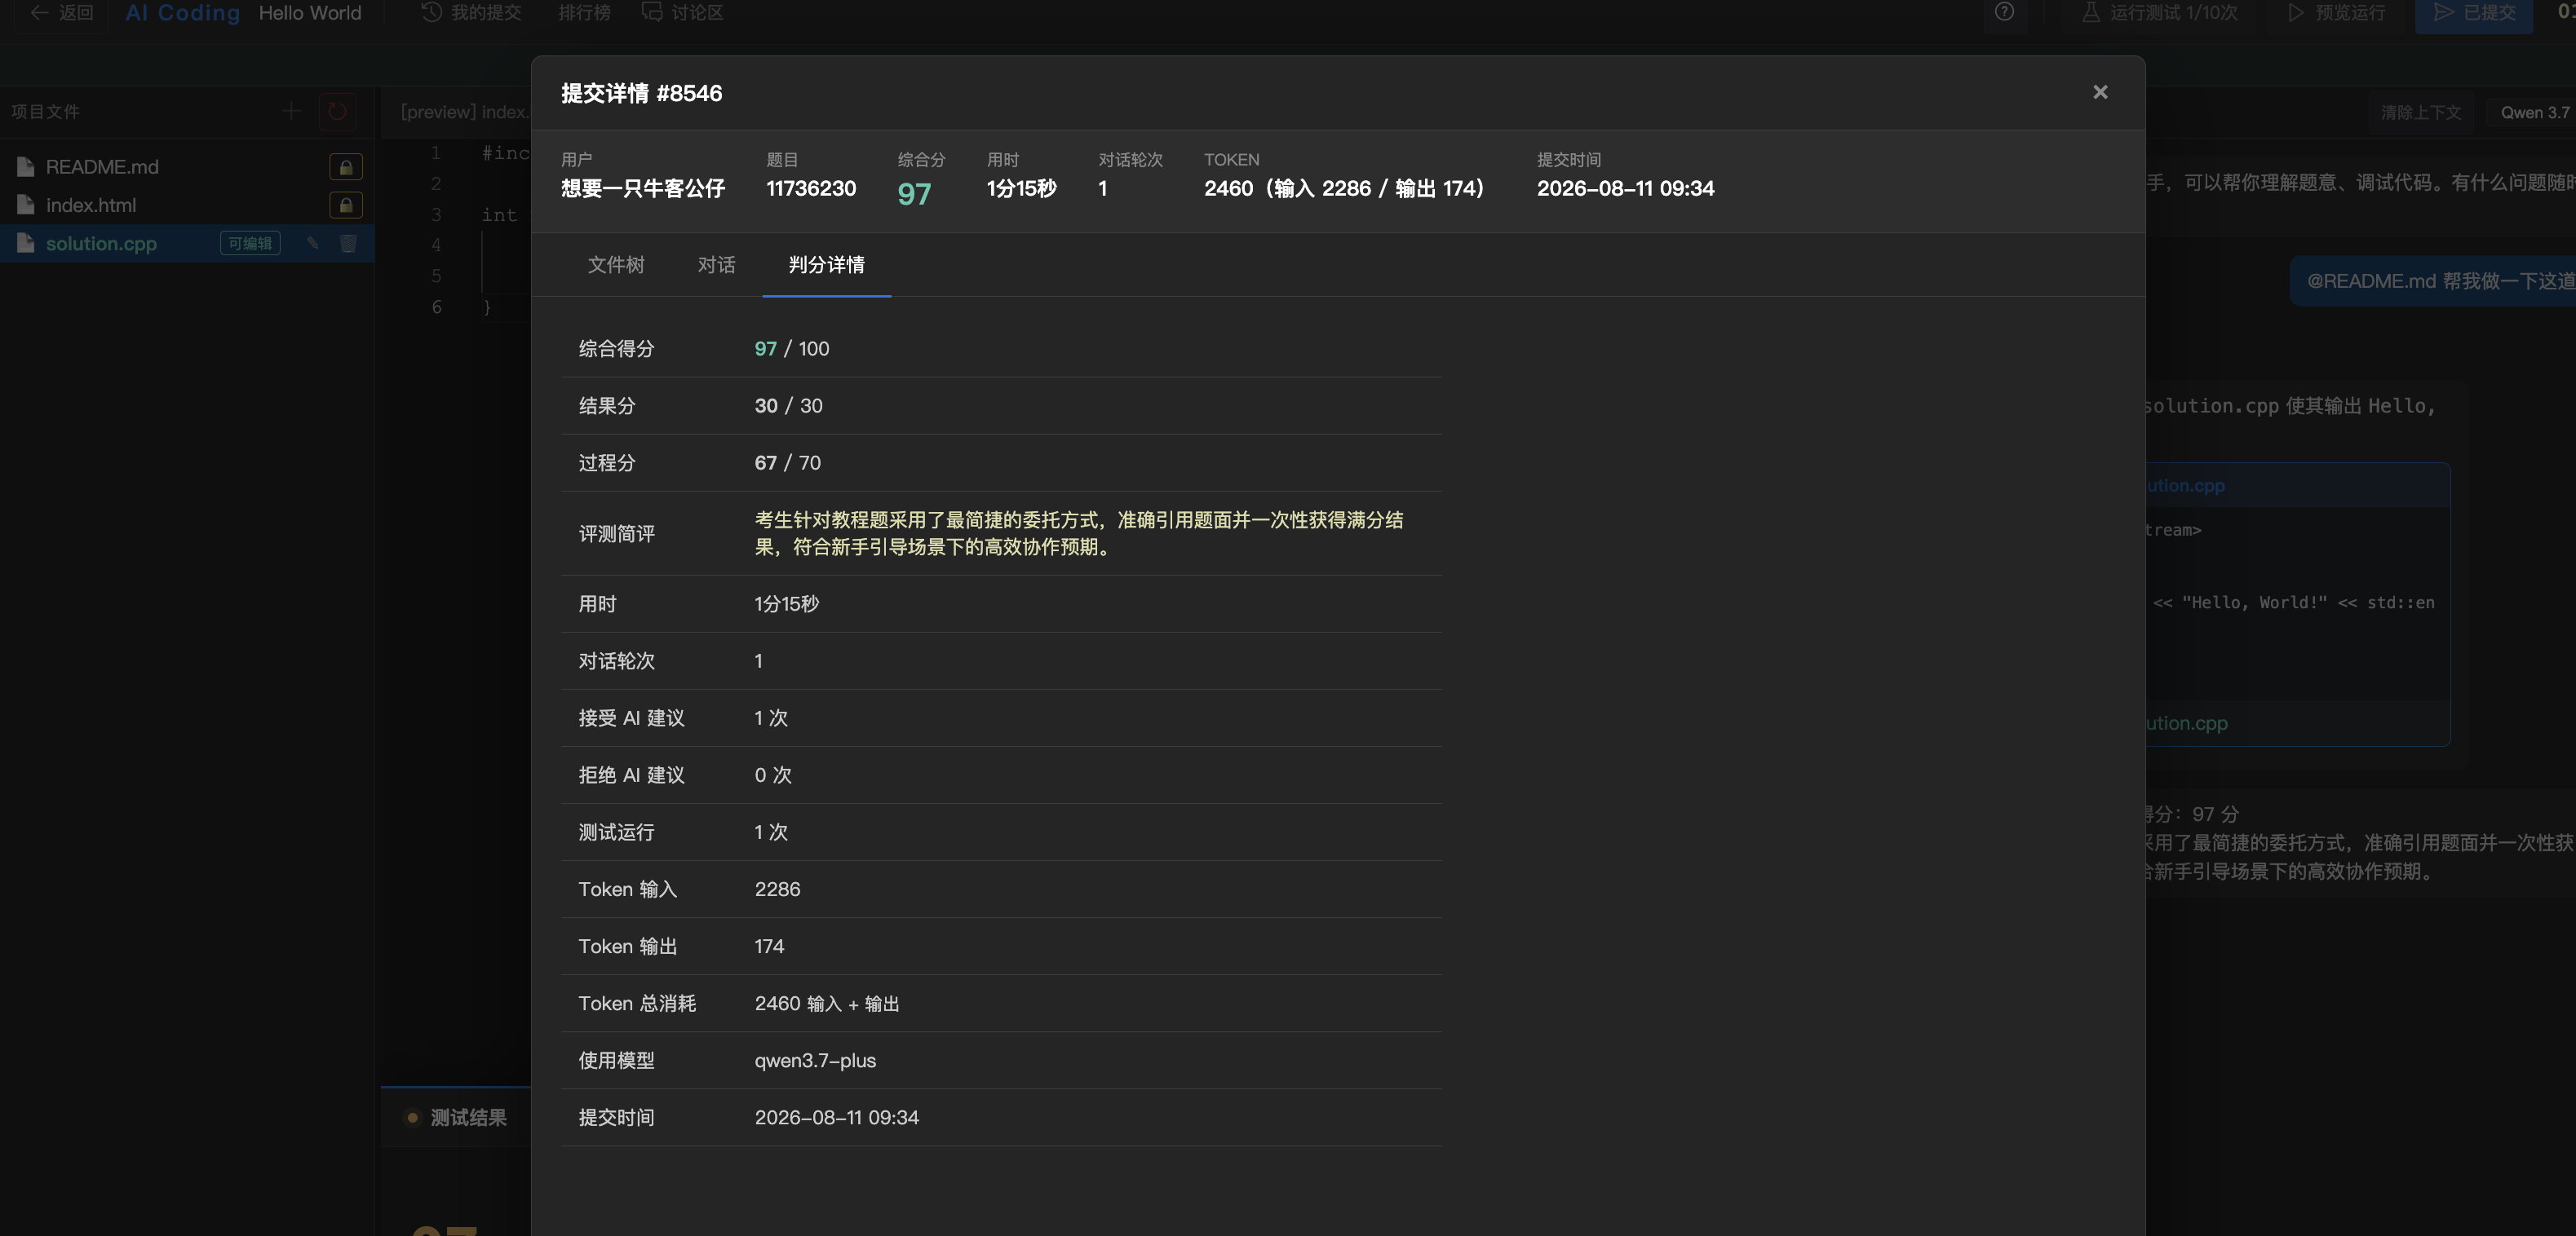Click the add-file plus icon in 项目文件
Image resolution: width=2576 pixels, height=1236 pixels.
click(x=291, y=111)
